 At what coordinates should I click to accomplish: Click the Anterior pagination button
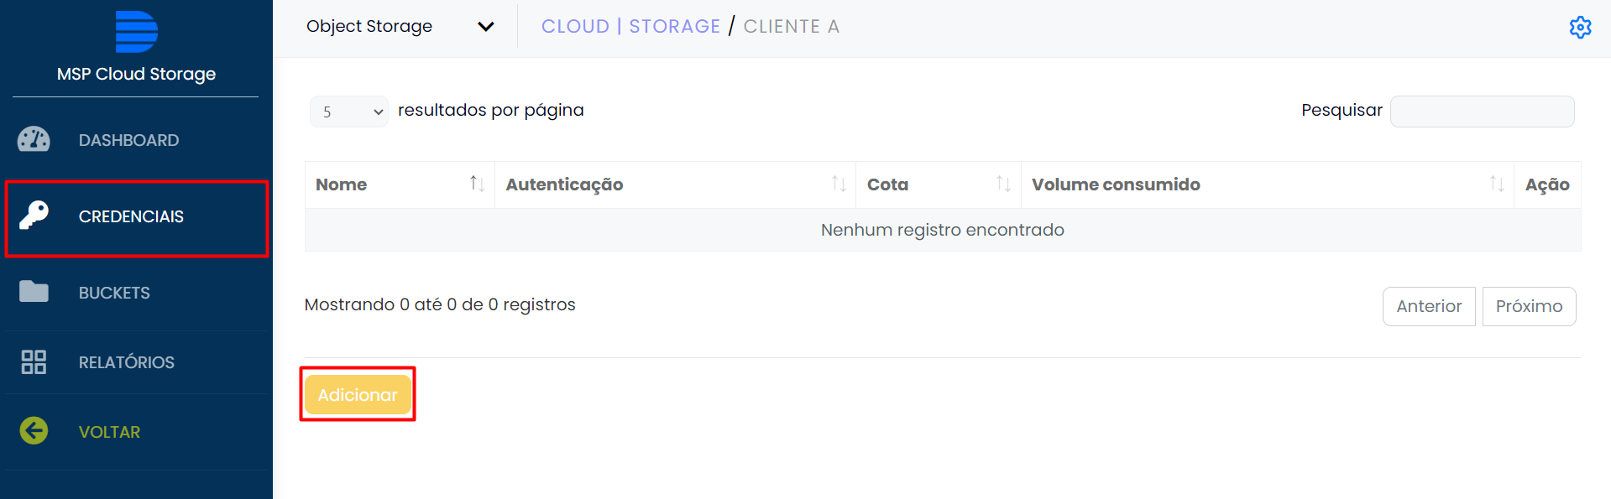(x=1428, y=306)
